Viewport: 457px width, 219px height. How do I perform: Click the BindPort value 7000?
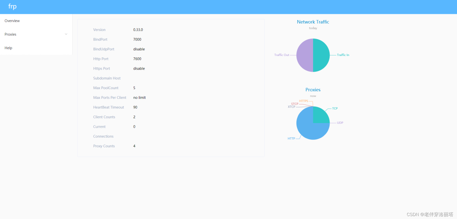tap(137, 39)
